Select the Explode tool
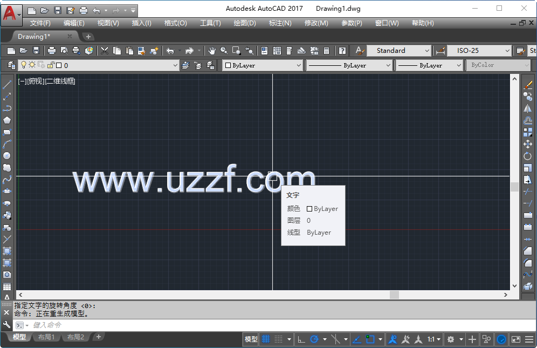The image size is (537, 348). pos(528,286)
